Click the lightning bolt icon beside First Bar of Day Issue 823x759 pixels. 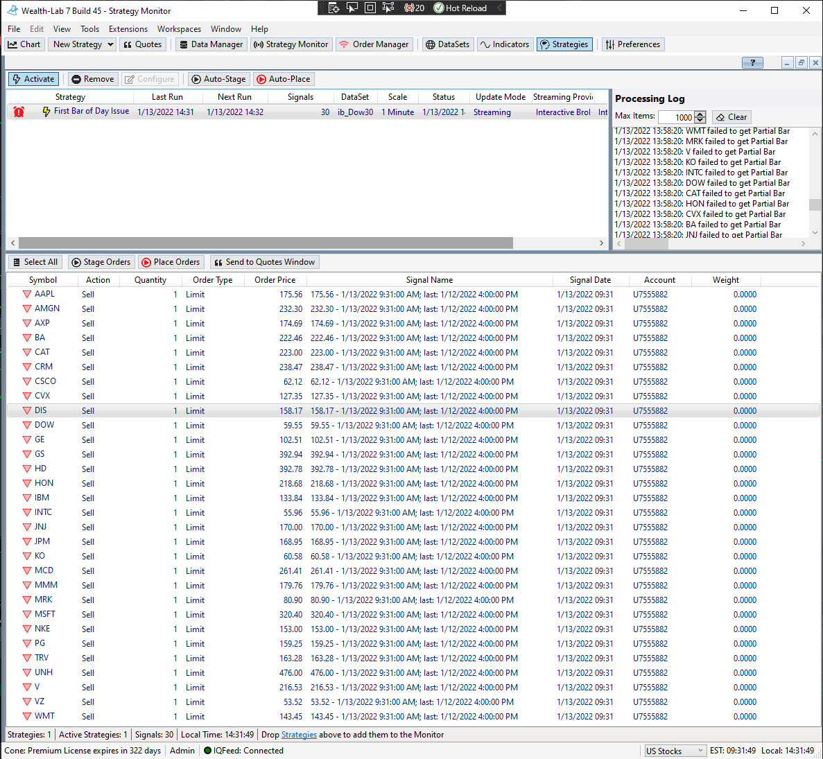(46, 112)
